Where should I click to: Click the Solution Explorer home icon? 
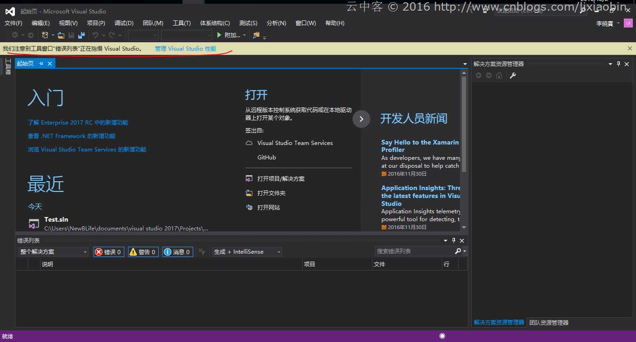[499, 75]
